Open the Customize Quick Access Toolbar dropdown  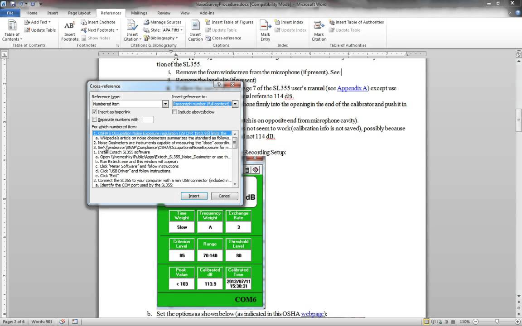(41, 4)
